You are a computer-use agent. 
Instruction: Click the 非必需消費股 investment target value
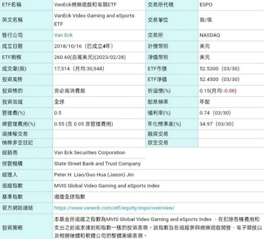coord(70,91)
